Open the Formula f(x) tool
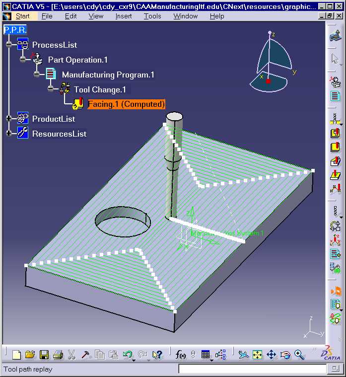The width and height of the screenshot is (346, 377). pos(180,355)
